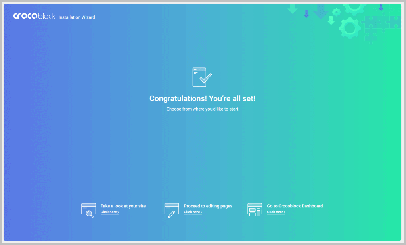Select the 'Go to Crocoblock Dashboard' title
The image size is (406, 245).
click(x=295, y=206)
